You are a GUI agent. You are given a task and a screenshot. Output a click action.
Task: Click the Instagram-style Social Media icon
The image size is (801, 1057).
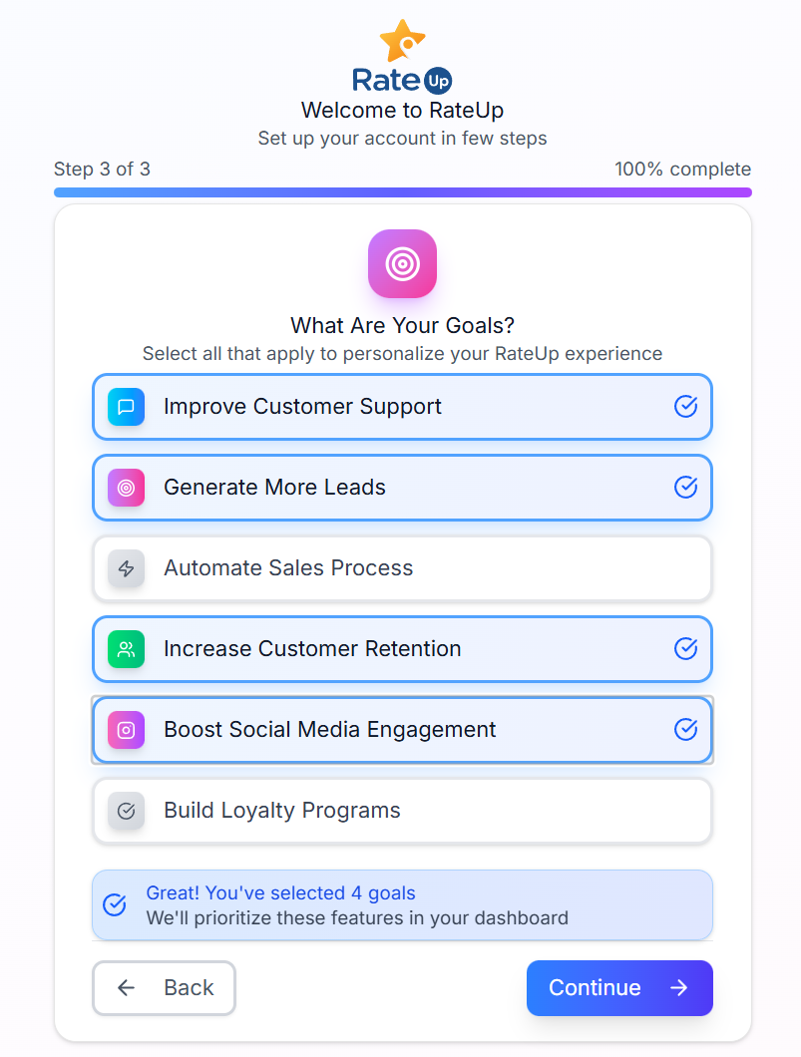coord(127,730)
